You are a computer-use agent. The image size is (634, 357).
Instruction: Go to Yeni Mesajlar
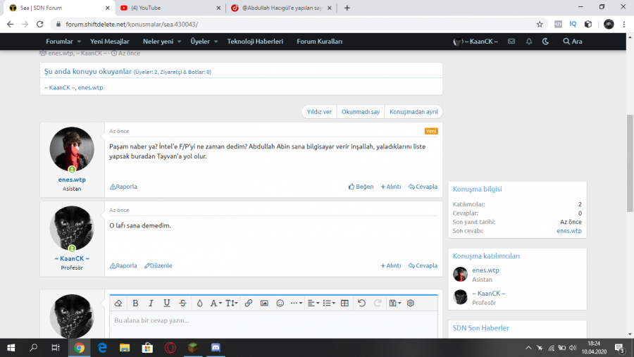tap(110, 42)
